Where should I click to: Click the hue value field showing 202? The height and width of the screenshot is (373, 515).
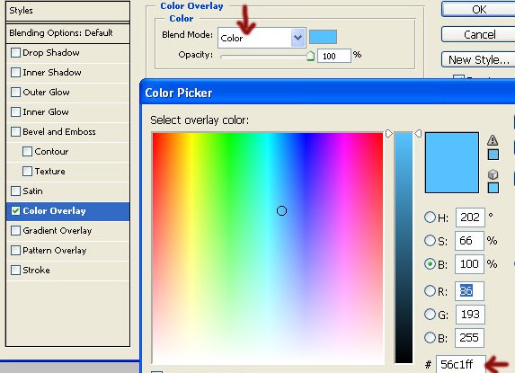470,217
